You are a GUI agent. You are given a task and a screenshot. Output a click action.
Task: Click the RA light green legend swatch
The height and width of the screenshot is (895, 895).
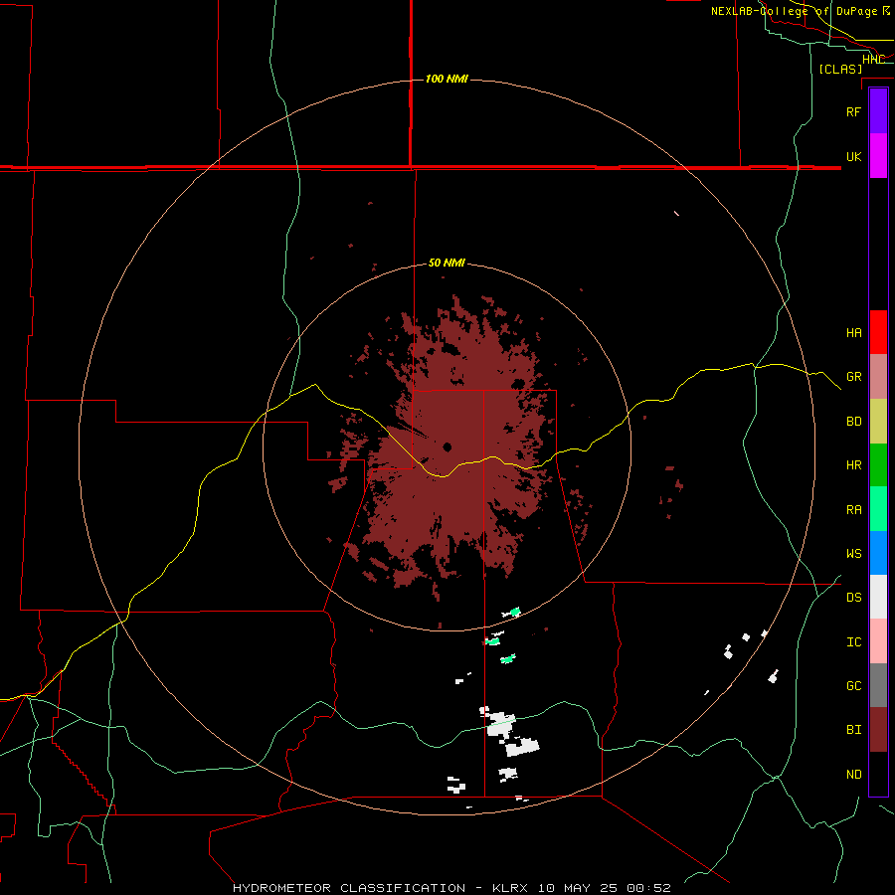click(x=878, y=509)
